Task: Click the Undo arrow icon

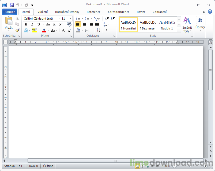Action: pos(18,5)
